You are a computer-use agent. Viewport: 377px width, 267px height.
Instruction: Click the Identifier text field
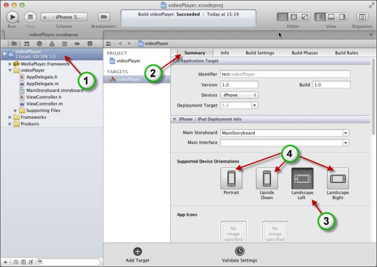(285, 74)
